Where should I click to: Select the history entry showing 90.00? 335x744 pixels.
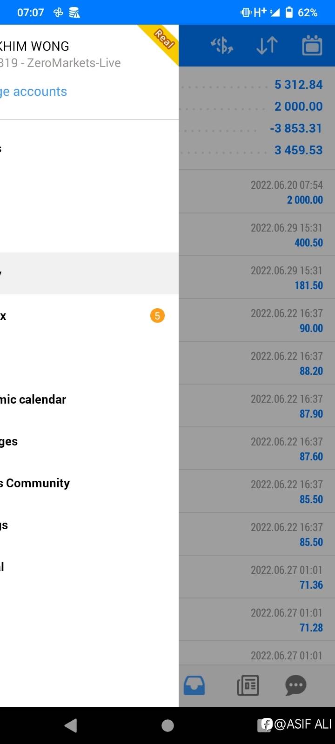[257, 320]
